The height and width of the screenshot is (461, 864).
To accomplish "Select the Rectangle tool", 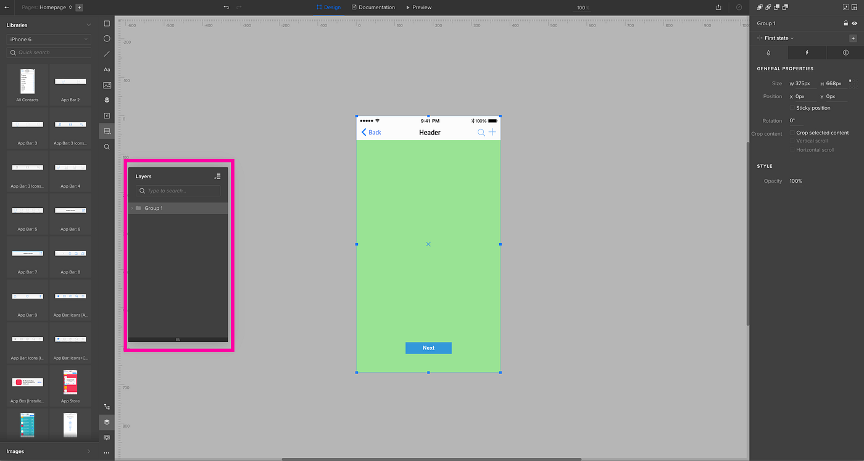I will [x=107, y=23].
